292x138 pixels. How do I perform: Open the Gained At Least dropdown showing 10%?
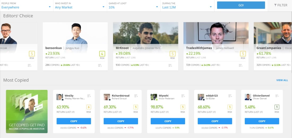[x=134, y=6]
